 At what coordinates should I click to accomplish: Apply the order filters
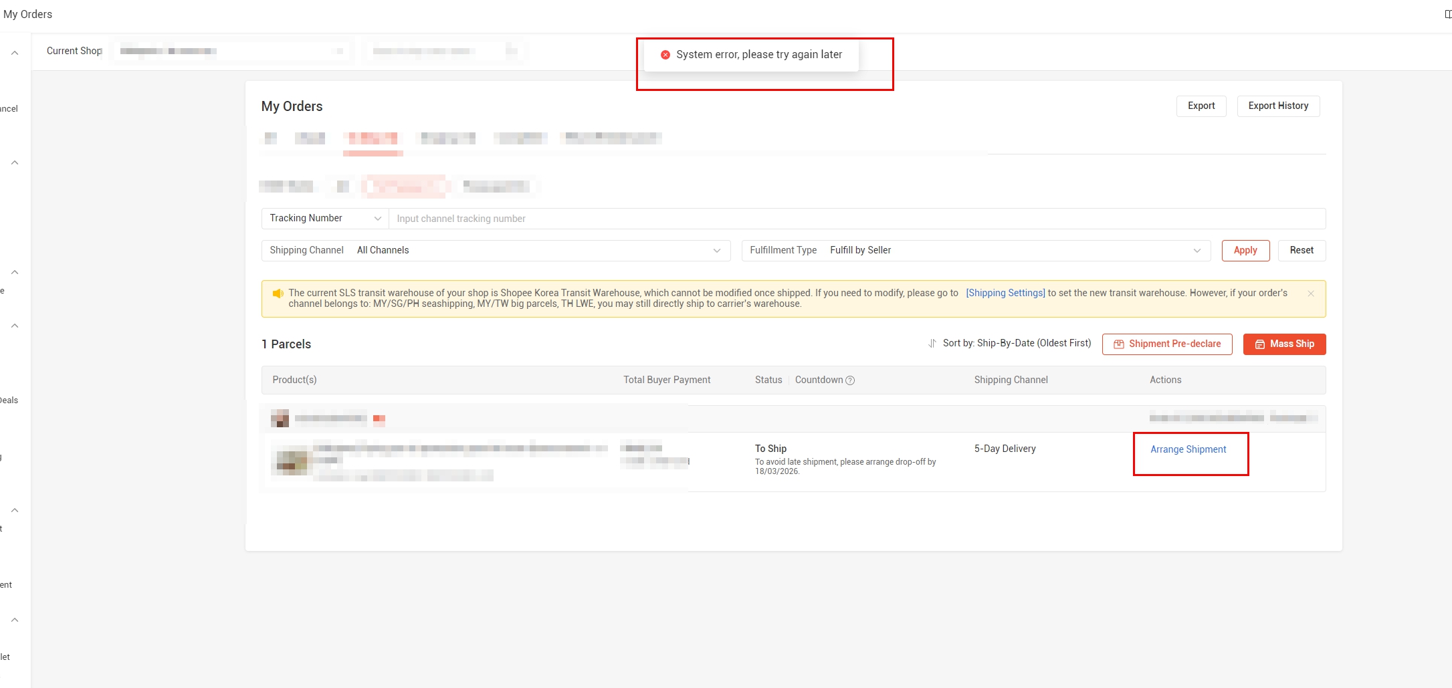1245,251
